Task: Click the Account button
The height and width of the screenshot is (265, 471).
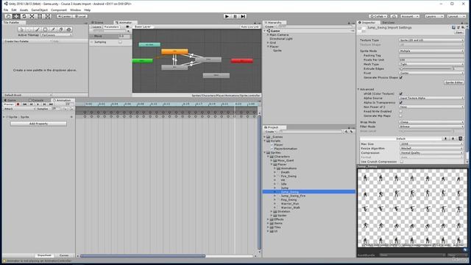Action: click(410, 16)
